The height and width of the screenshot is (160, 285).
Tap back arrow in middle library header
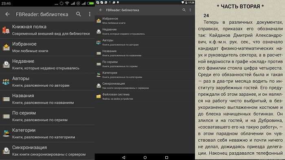pos(101,10)
